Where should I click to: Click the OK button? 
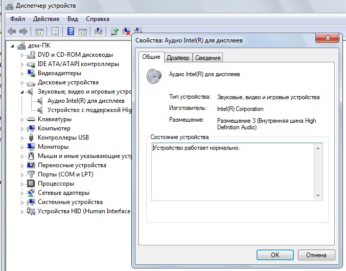(275, 255)
